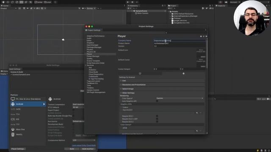Select PC, Mac & Linux Standalone platform
The width and height of the screenshot is (271, 152).
tap(28, 99)
